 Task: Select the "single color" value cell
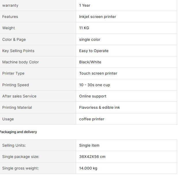(90, 39)
